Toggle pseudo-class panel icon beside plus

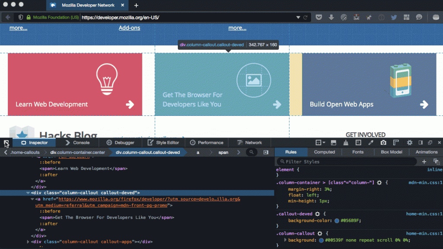(437, 162)
